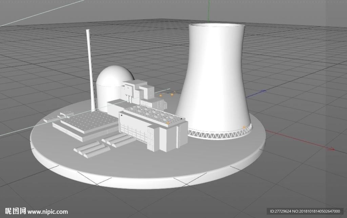Select orange point on cooling tower base

[x=244, y=127]
